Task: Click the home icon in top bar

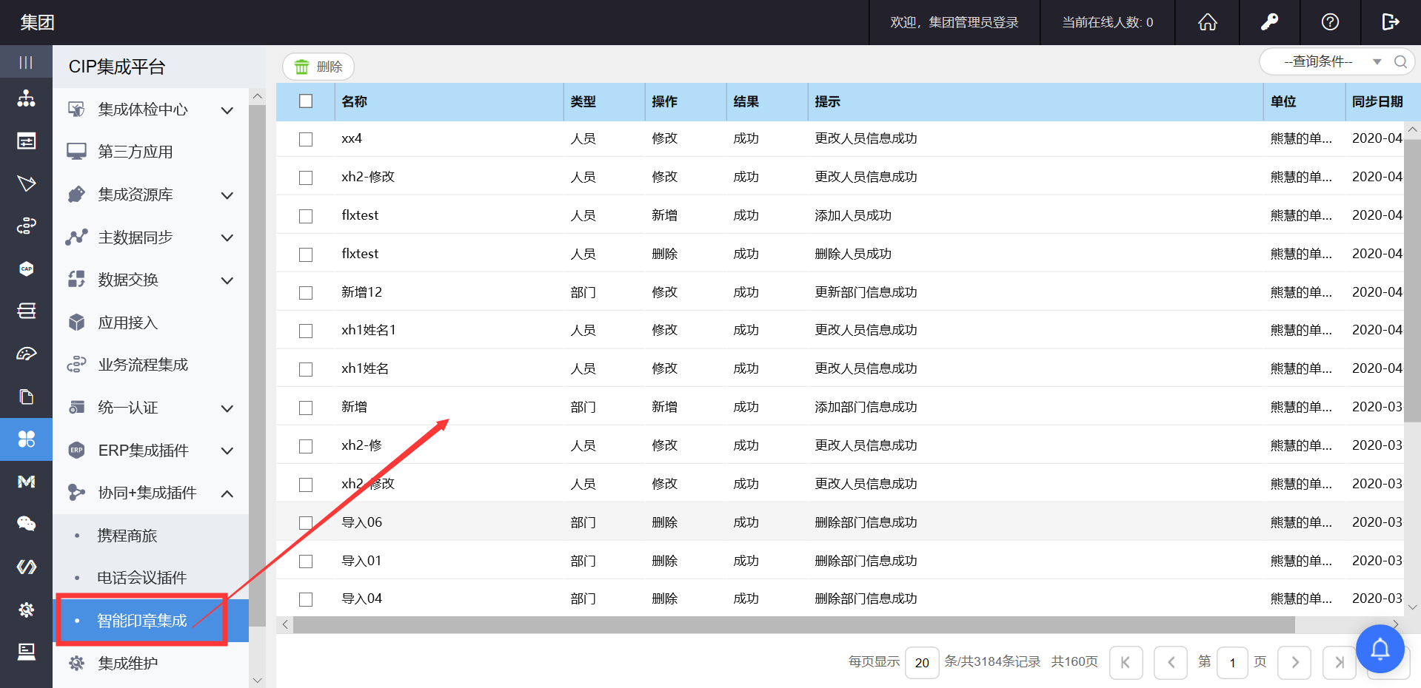Action: (x=1208, y=22)
